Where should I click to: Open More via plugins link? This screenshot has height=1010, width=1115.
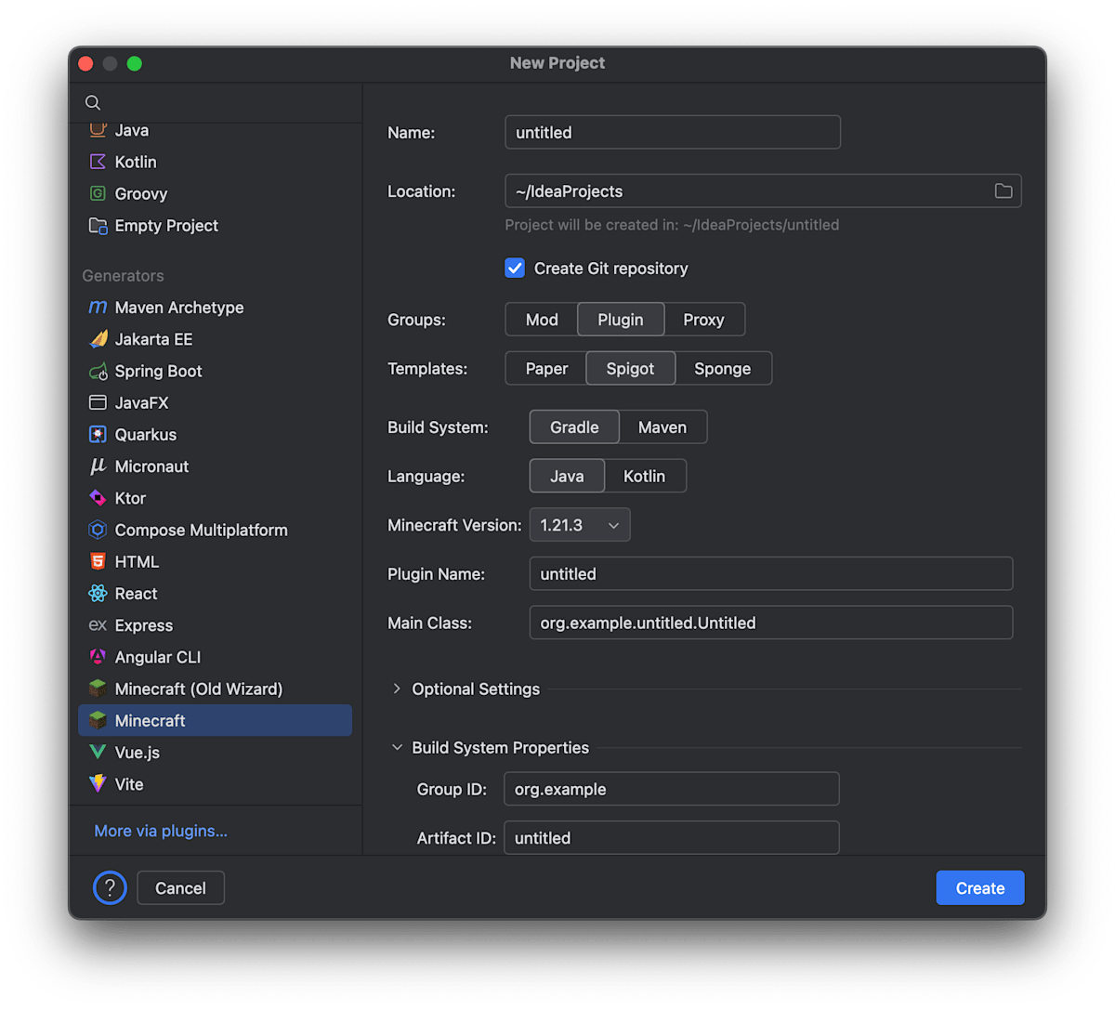(161, 831)
